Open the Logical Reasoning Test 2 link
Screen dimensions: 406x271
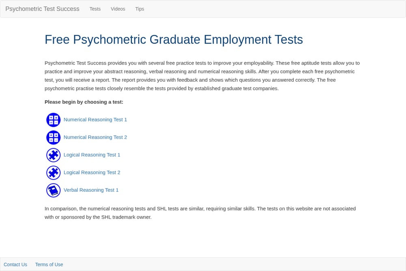pyautogui.click(x=92, y=172)
